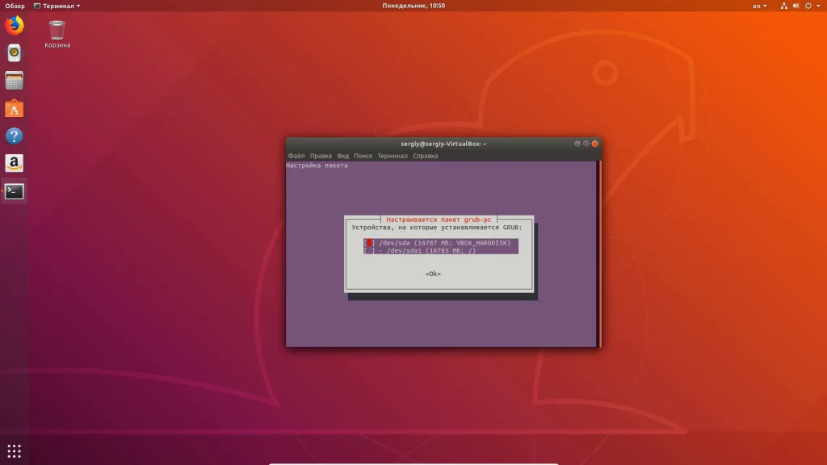Expand the Терминал app menu in top bar
Screen dimensions: 827x465
coord(57,6)
